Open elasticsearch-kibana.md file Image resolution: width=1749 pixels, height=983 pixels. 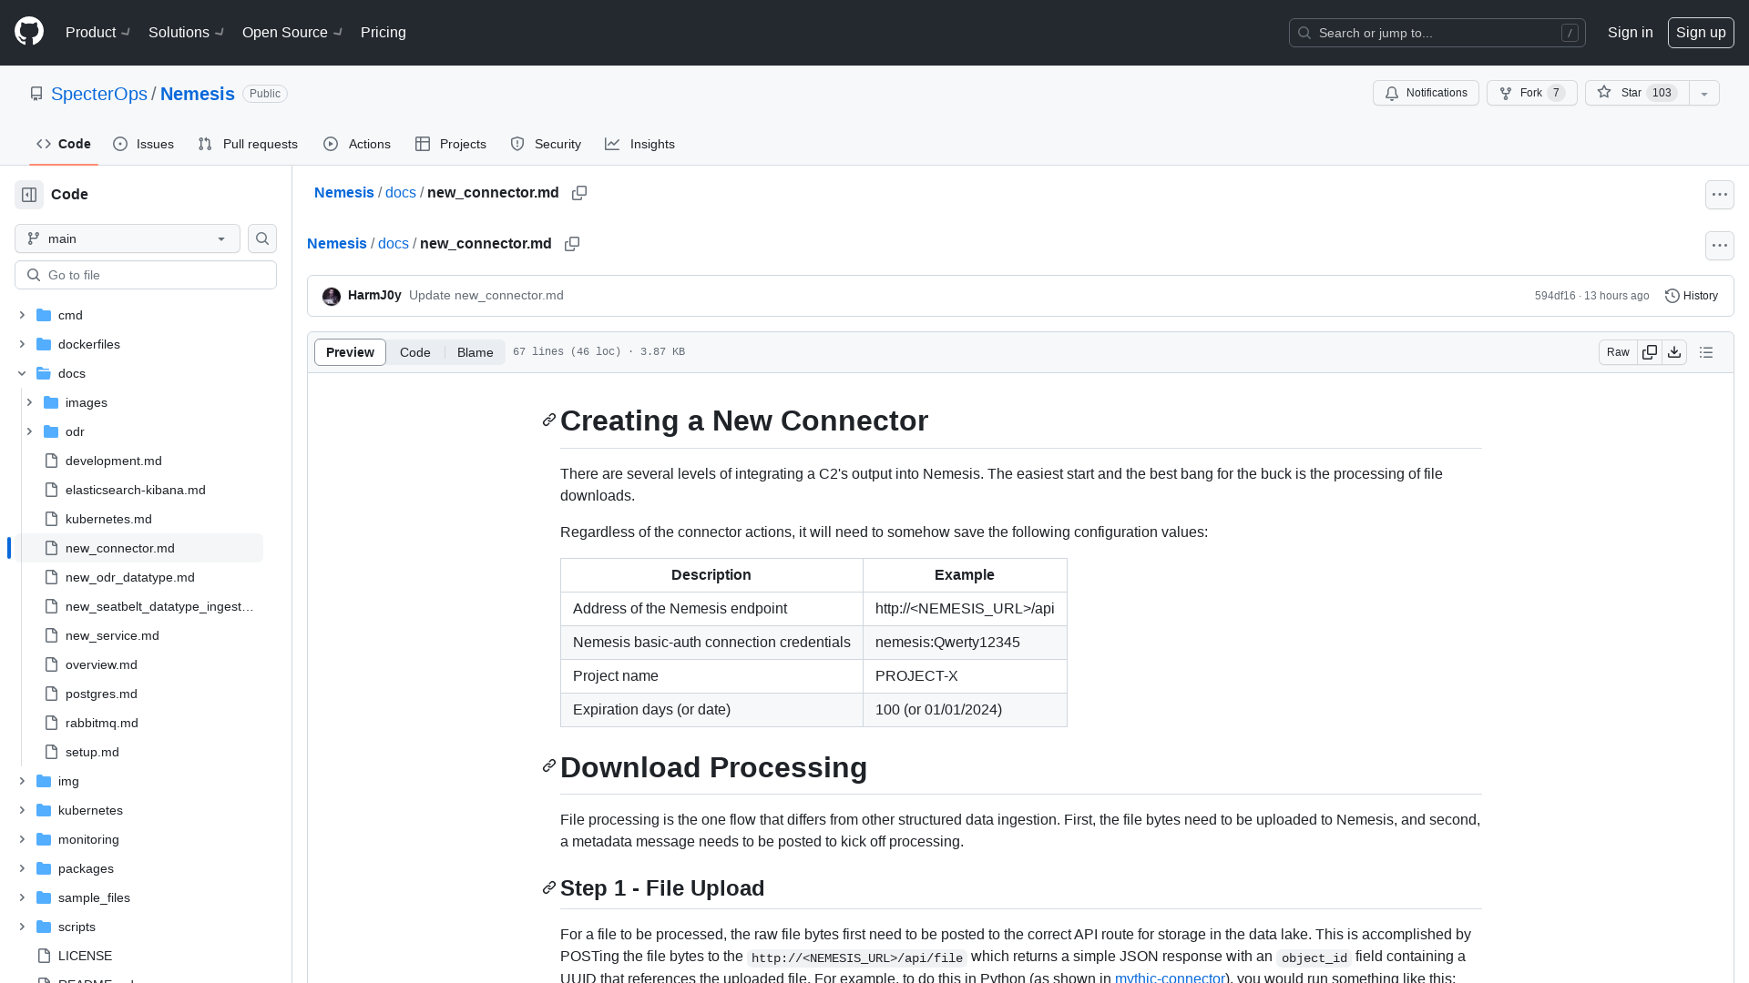(136, 490)
